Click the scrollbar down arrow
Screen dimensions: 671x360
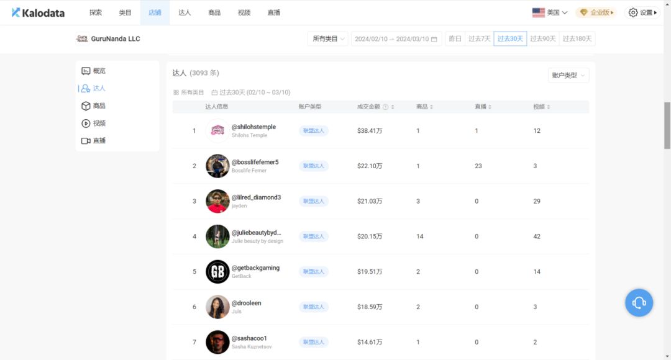click(x=667, y=356)
